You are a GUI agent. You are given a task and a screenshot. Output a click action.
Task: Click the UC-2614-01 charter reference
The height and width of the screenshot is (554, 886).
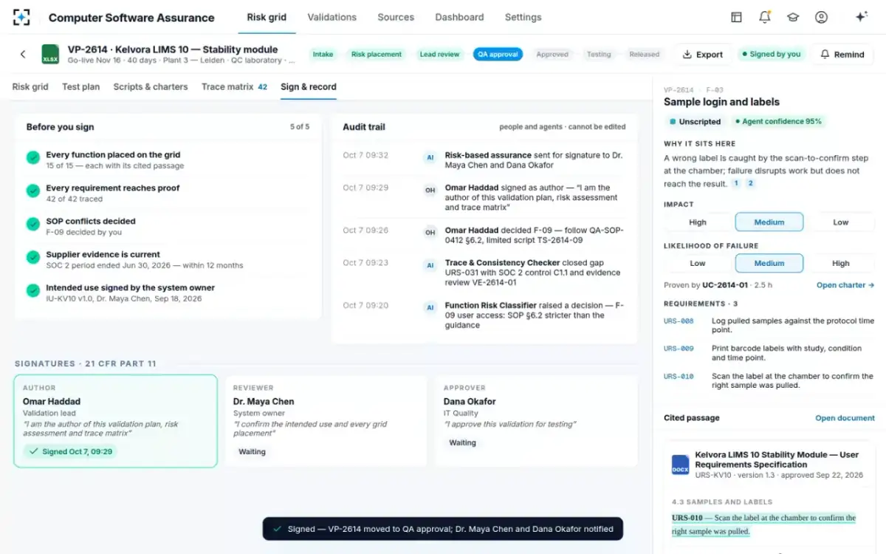pyautogui.click(x=725, y=285)
